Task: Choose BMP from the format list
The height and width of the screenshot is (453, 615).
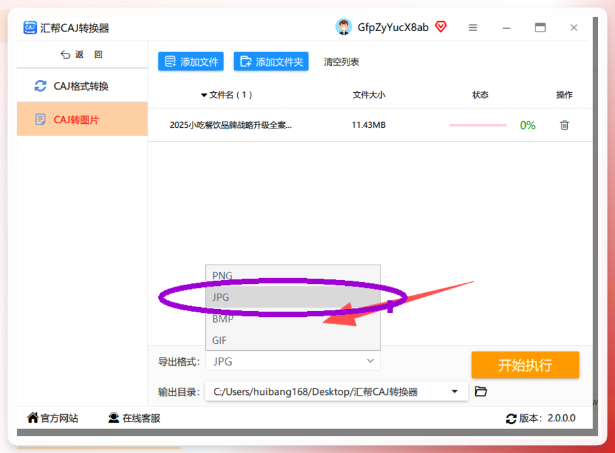Action: click(293, 319)
